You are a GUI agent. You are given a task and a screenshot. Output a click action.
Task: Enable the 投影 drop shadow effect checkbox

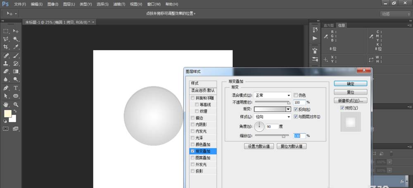[x=192, y=171]
